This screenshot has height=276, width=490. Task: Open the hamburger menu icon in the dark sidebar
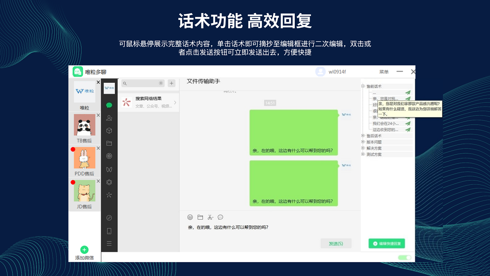click(109, 243)
